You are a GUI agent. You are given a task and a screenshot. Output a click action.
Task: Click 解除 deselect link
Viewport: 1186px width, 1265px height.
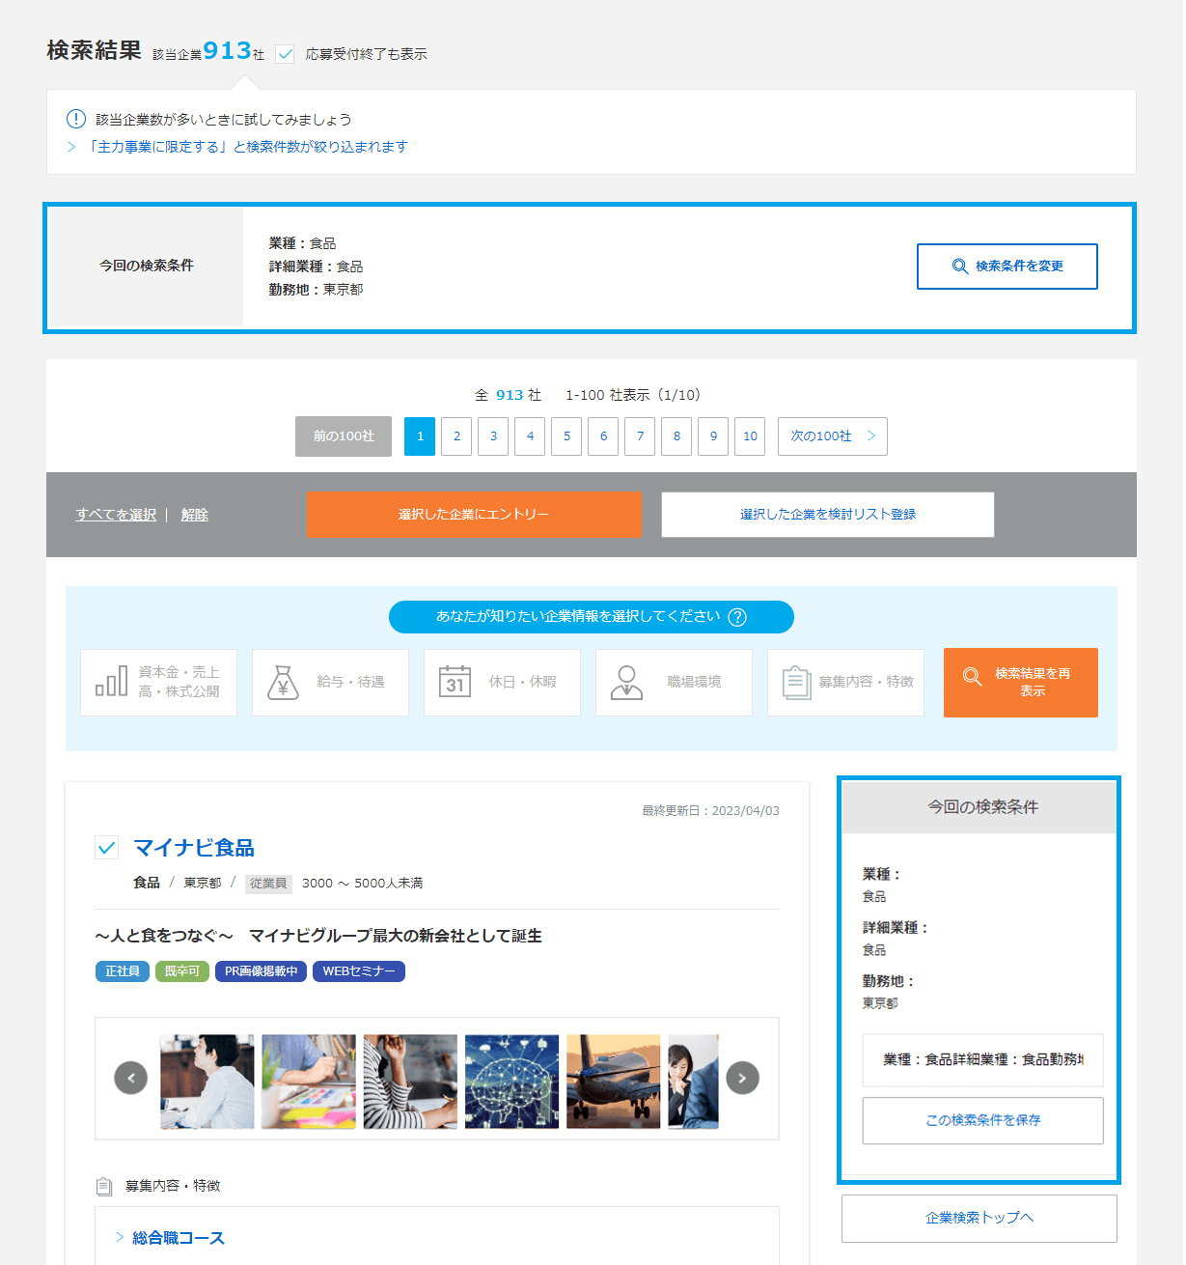195,515
